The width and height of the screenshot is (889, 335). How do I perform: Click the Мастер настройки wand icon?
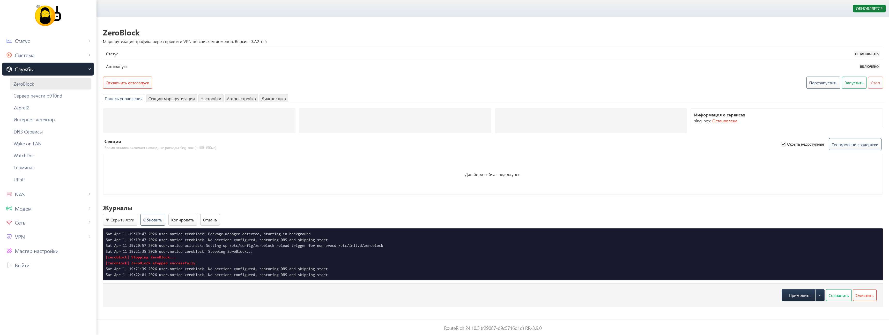click(9, 251)
